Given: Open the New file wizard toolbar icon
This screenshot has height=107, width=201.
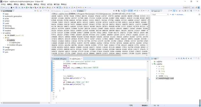Looking at the screenshot, I should point(2,7).
